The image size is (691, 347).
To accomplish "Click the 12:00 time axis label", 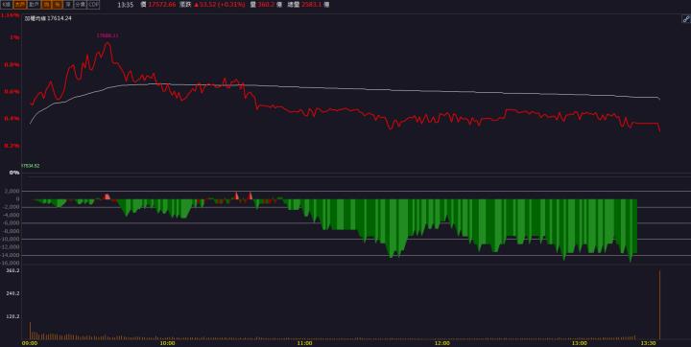I will pyautogui.click(x=442, y=343).
